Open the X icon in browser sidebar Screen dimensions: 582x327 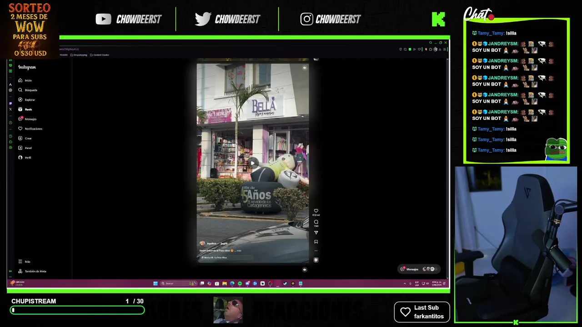10,109
